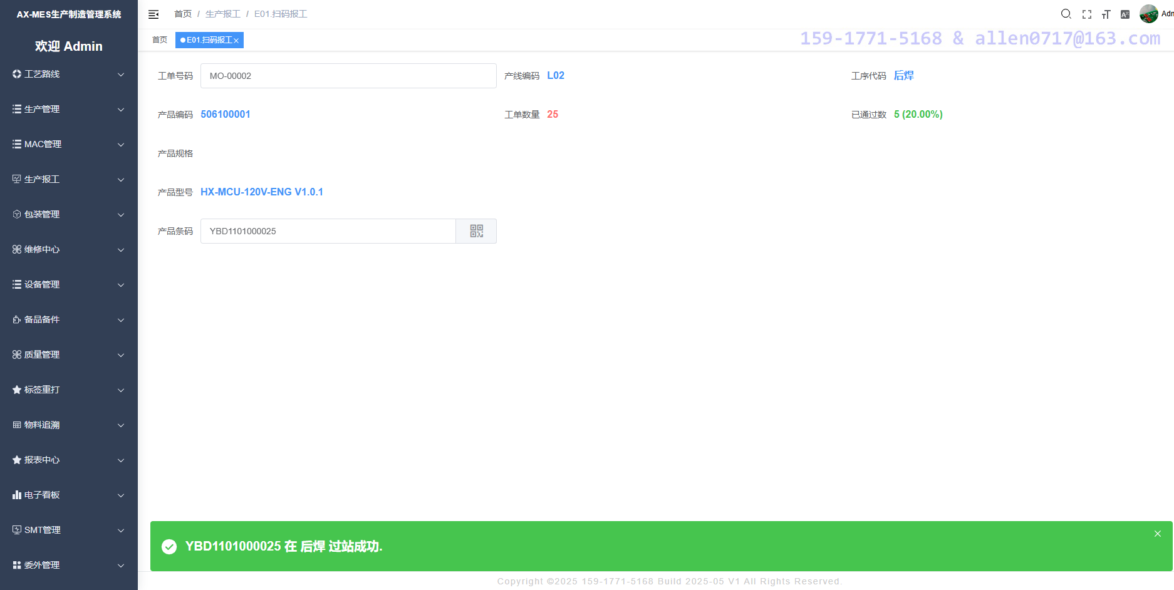Expand the 质量管理 menu chevron
Screen dimensions: 1174x590
pyautogui.click(x=121, y=355)
